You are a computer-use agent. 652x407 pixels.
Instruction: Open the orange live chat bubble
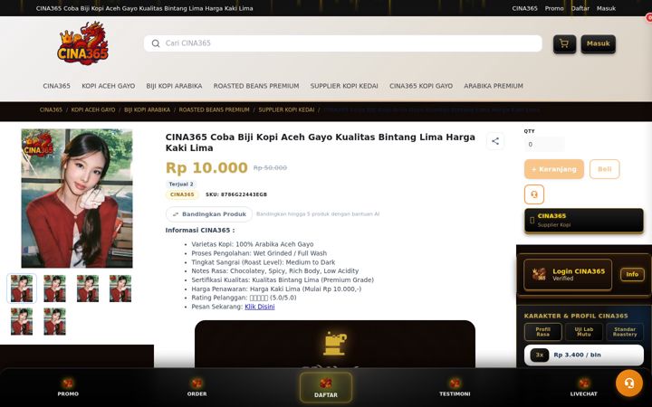(x=629, y=383)
